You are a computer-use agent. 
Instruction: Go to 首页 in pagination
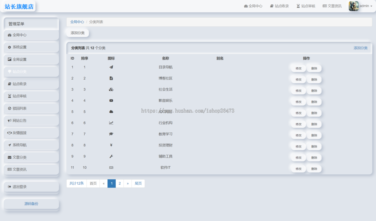tap(93, 183)
